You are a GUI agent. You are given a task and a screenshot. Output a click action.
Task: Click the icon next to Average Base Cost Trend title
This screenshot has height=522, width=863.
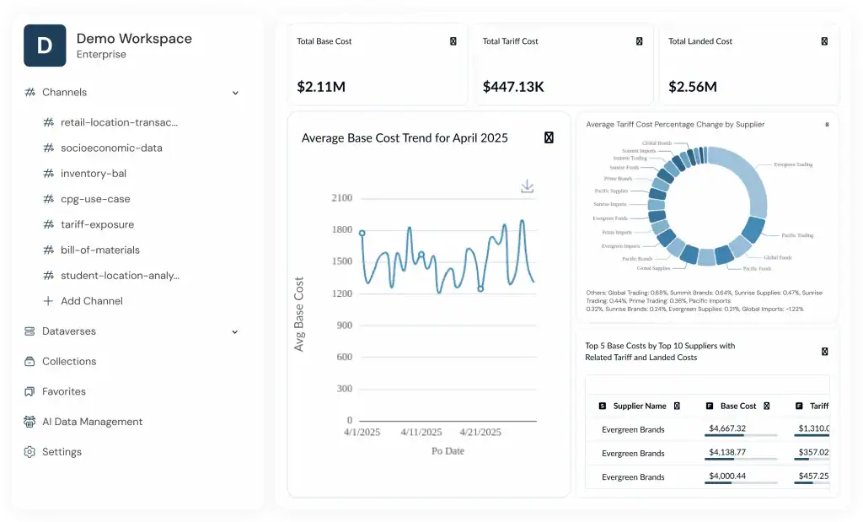549,138
